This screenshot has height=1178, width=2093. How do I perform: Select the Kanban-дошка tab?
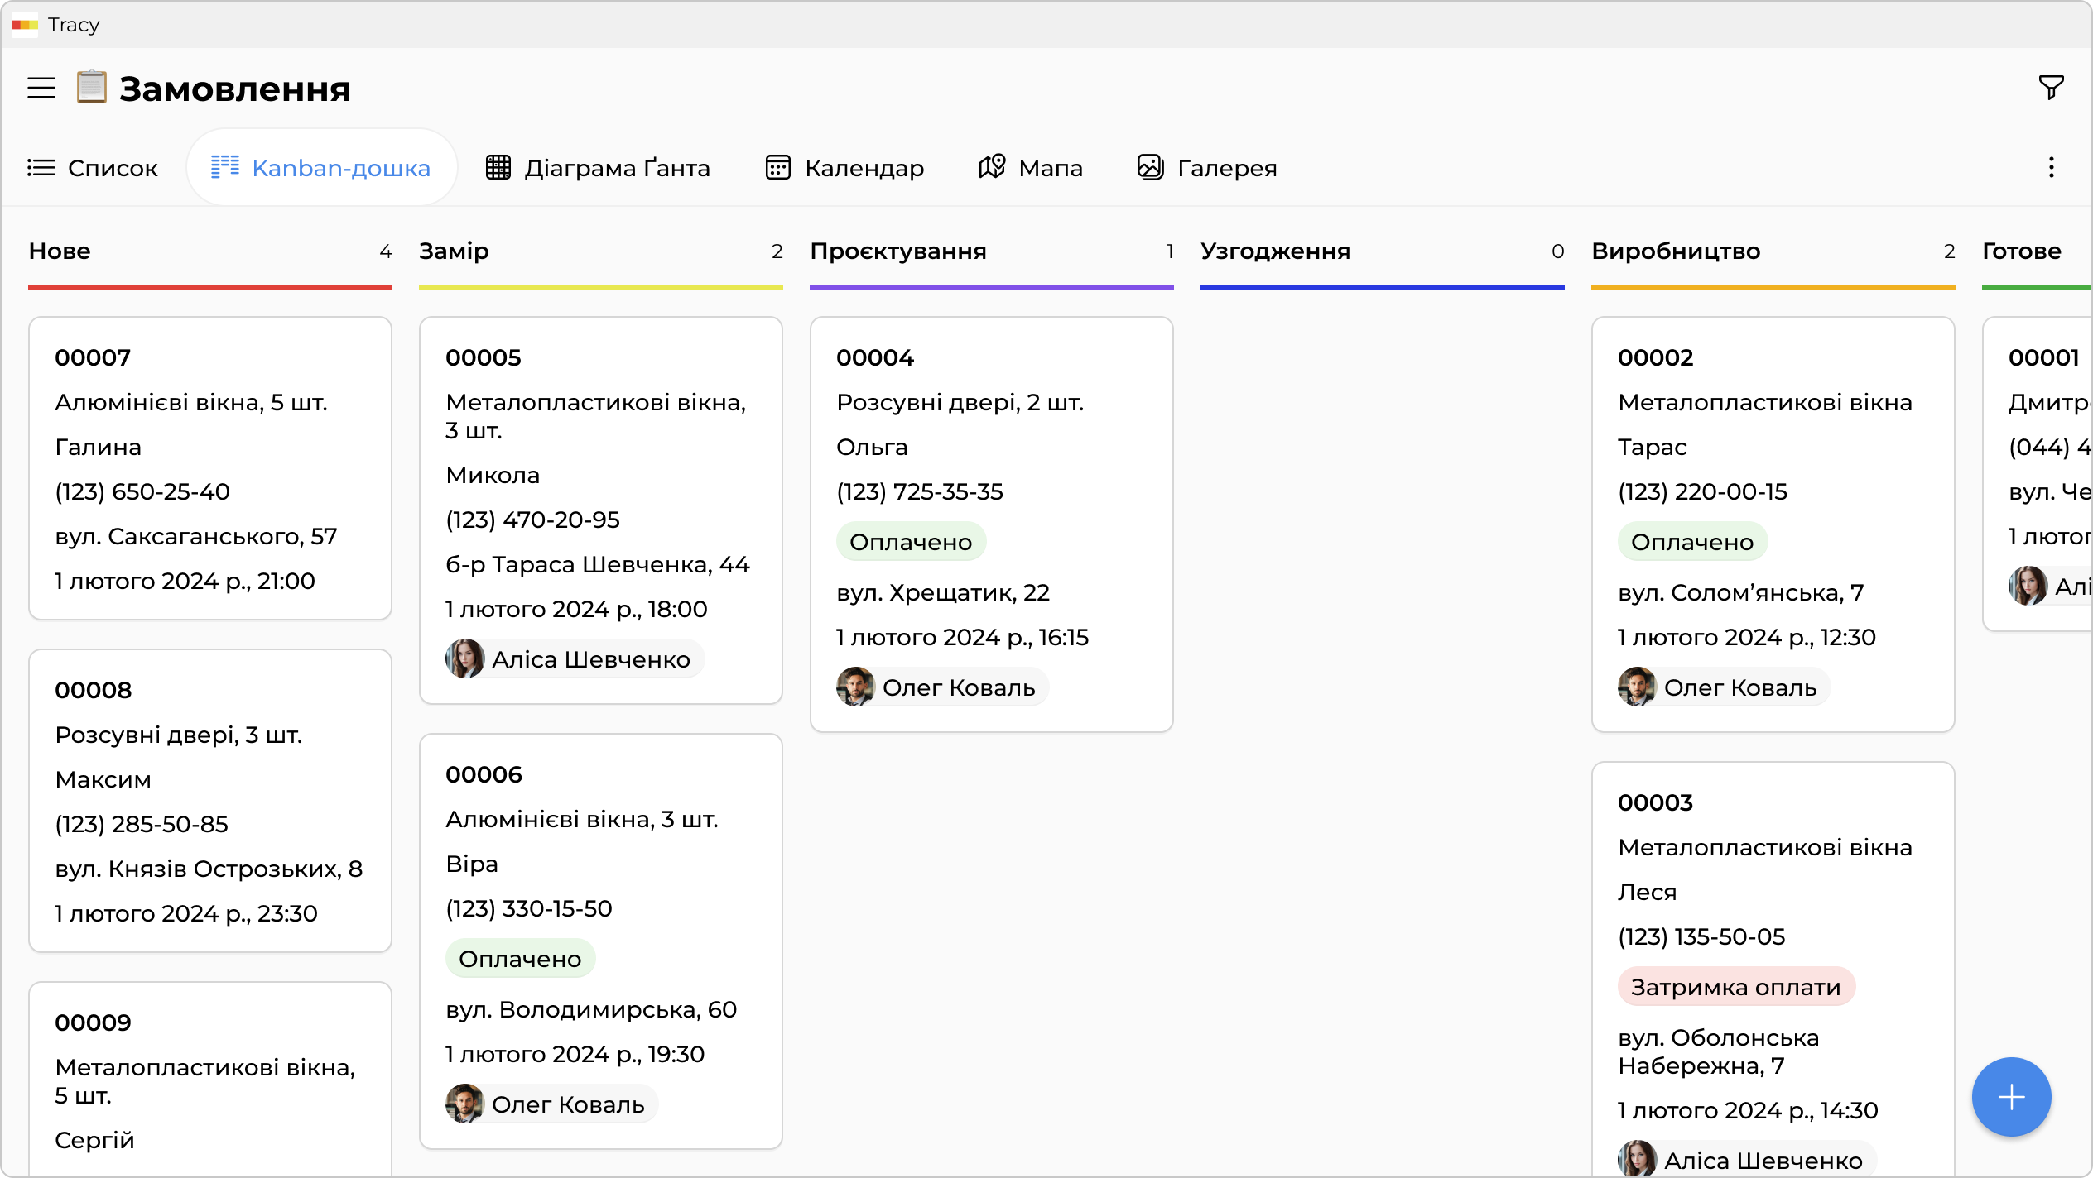click(321, 168)
